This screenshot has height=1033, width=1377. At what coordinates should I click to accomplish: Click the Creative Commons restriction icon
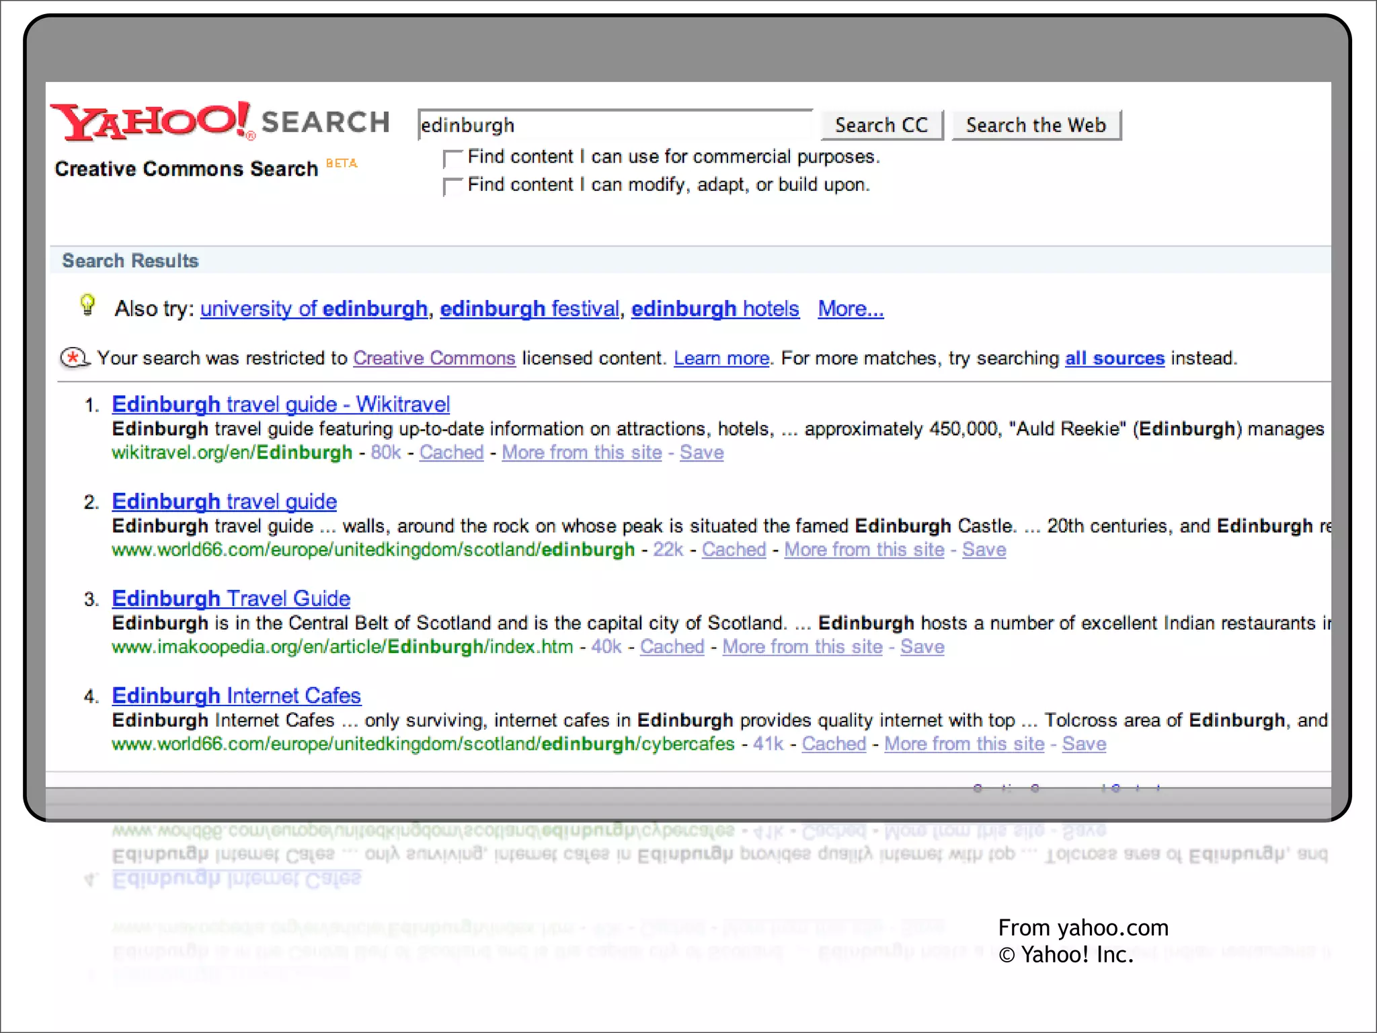(x=74, y=358)
